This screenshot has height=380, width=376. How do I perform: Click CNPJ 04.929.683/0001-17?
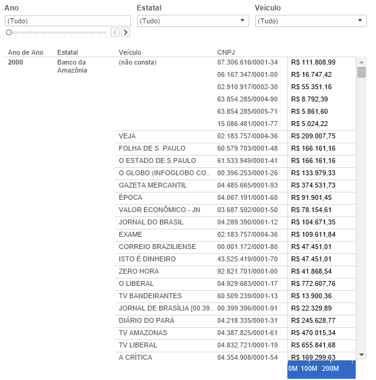pyautogui.click(x=247, y=283)
